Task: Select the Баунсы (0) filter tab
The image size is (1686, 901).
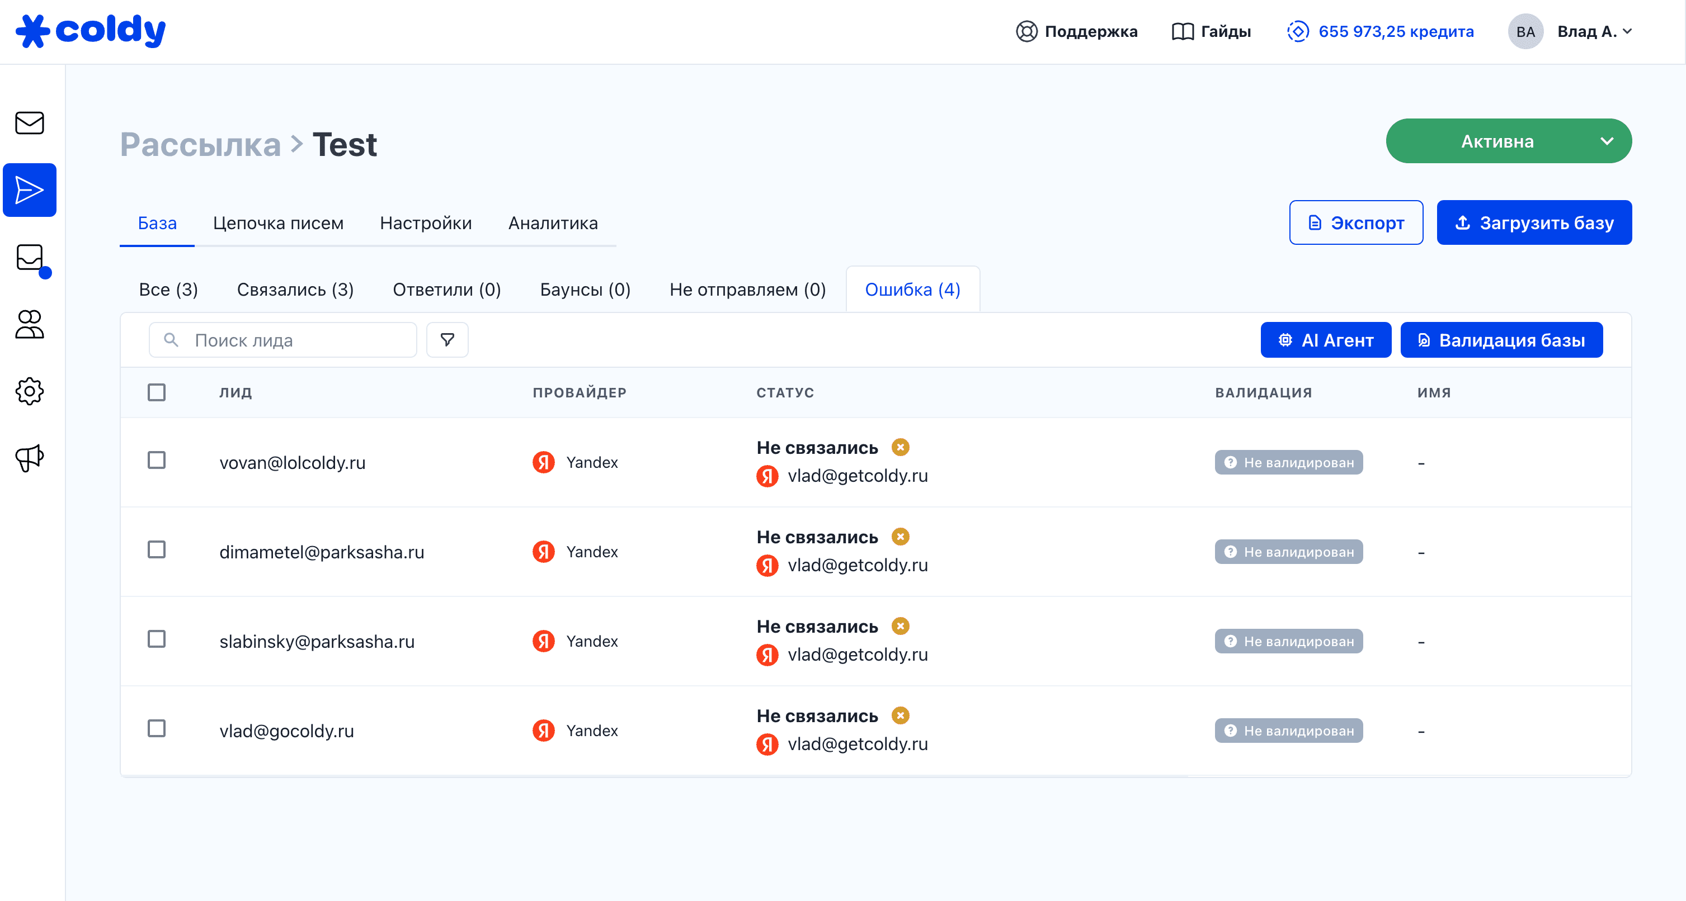Action: [x=585, y=290]
